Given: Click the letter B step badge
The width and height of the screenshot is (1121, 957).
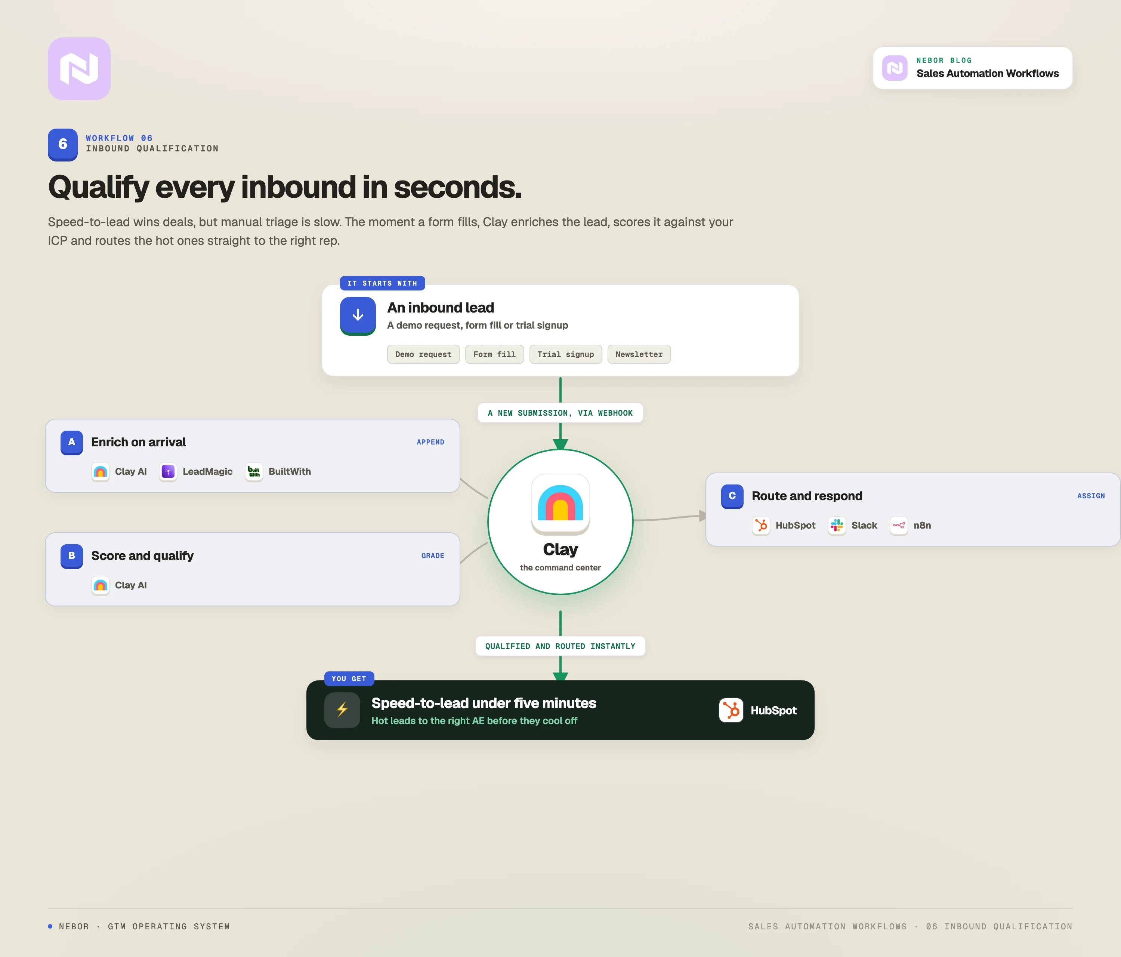Looking at the screenshot, I should click(71, 556).
